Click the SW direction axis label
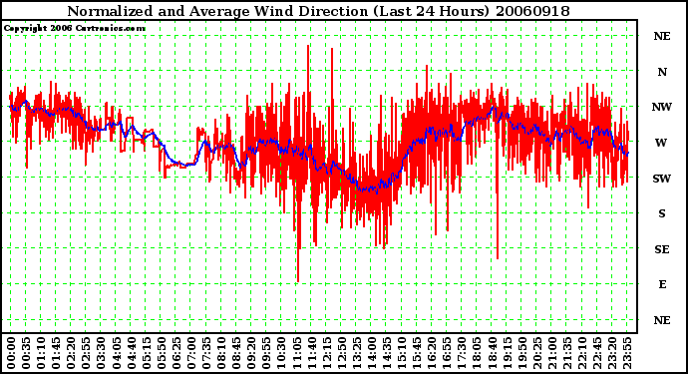 [662, 179]
